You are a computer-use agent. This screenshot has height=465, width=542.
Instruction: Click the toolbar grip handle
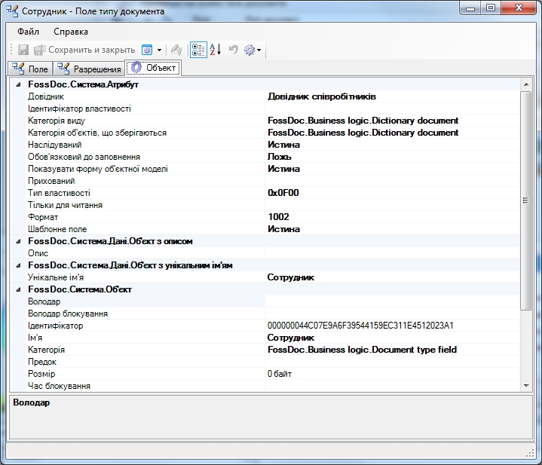pyautogui.click(x=11, y=50)
